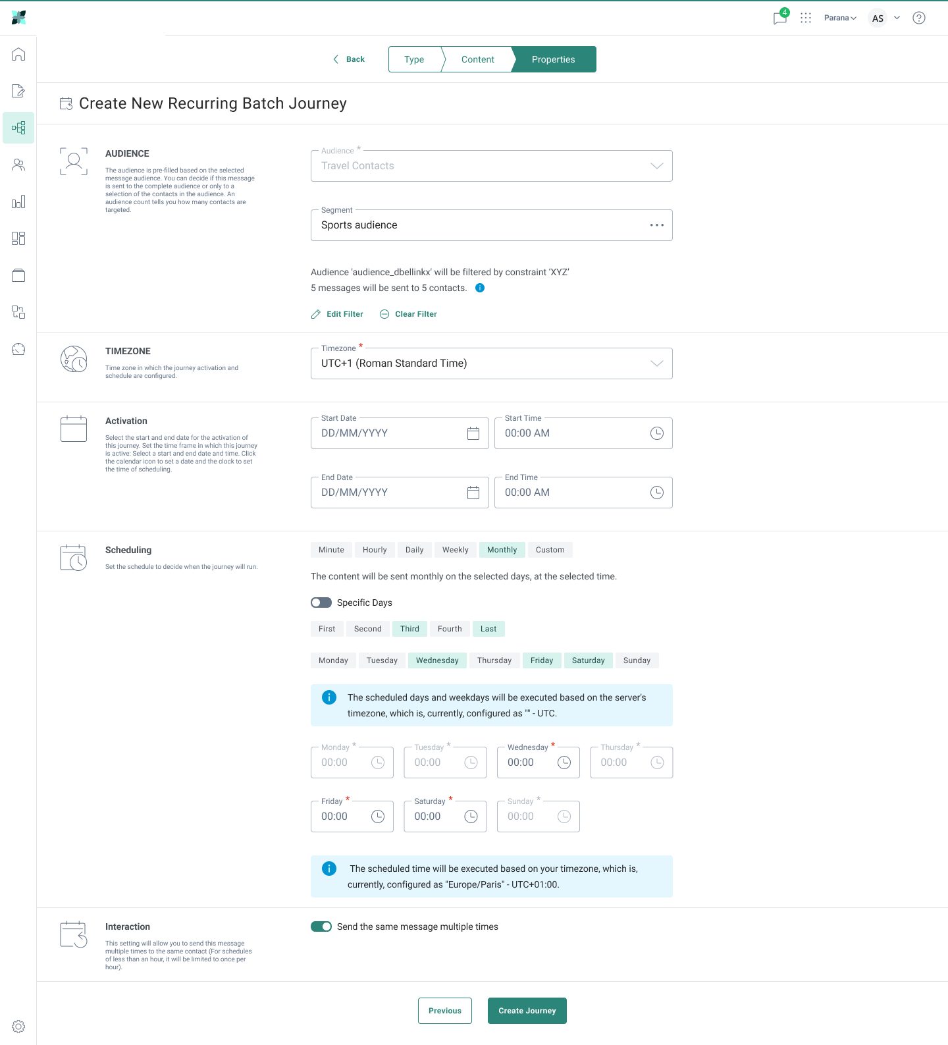Open the dashboard layout sidebar icon

(18, 238)
